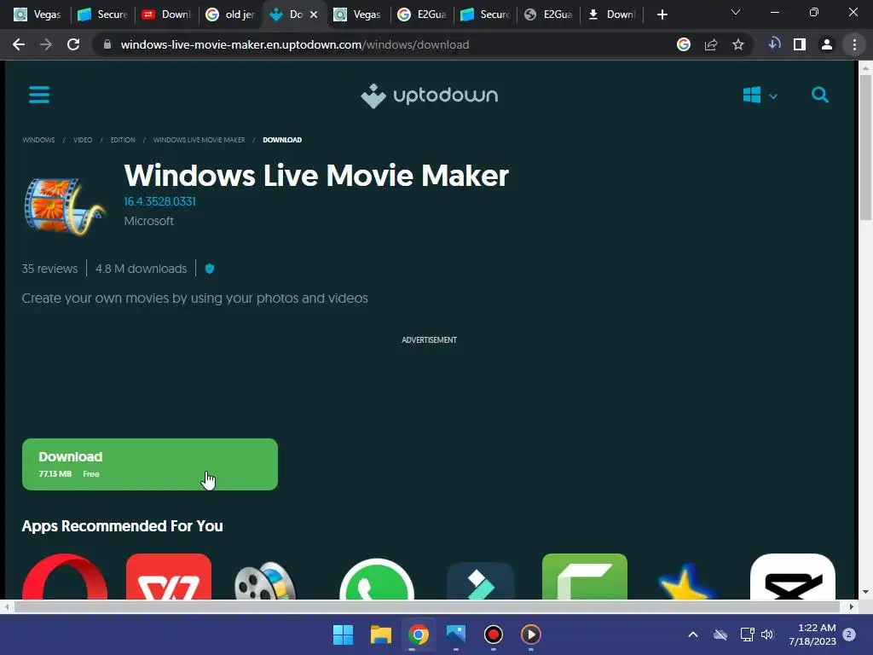Click the scroll-down arrow
Viewport: 873px width, 655px height.
(x=865, y=592)
